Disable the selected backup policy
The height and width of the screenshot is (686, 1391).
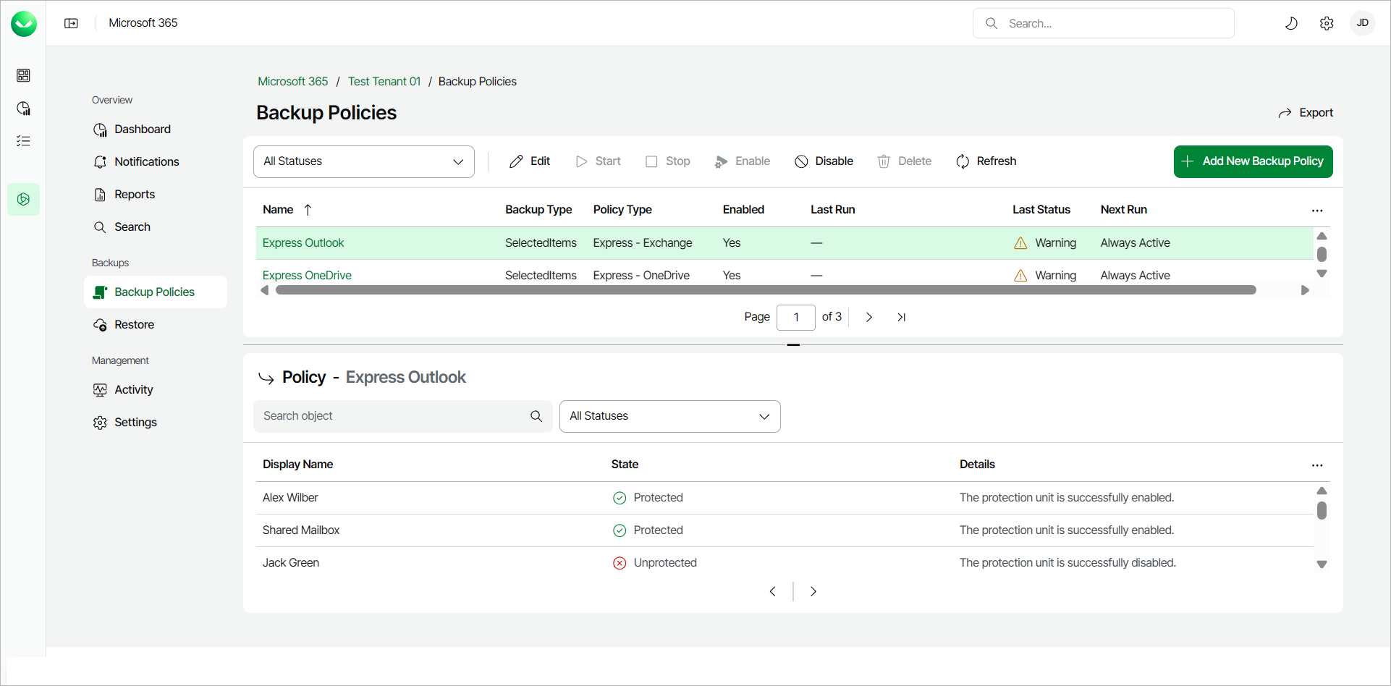tap(824, 161)
